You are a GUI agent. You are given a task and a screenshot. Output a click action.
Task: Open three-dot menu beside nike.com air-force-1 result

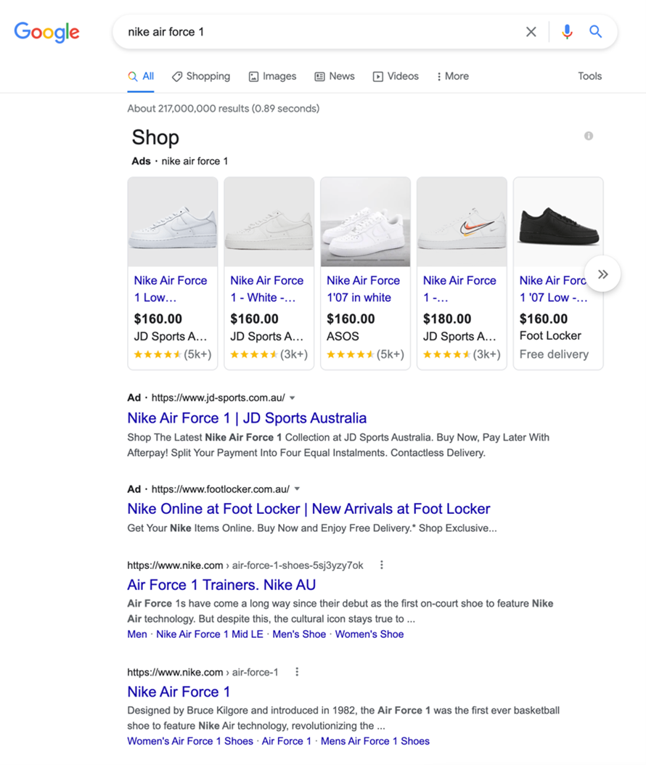tap(297, 672)
